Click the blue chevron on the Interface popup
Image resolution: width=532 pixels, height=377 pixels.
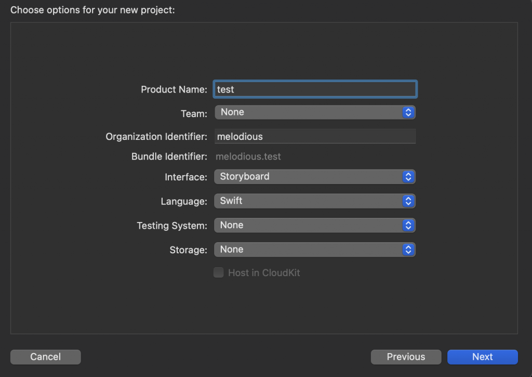pyautogui.click(x=408, y=177)
